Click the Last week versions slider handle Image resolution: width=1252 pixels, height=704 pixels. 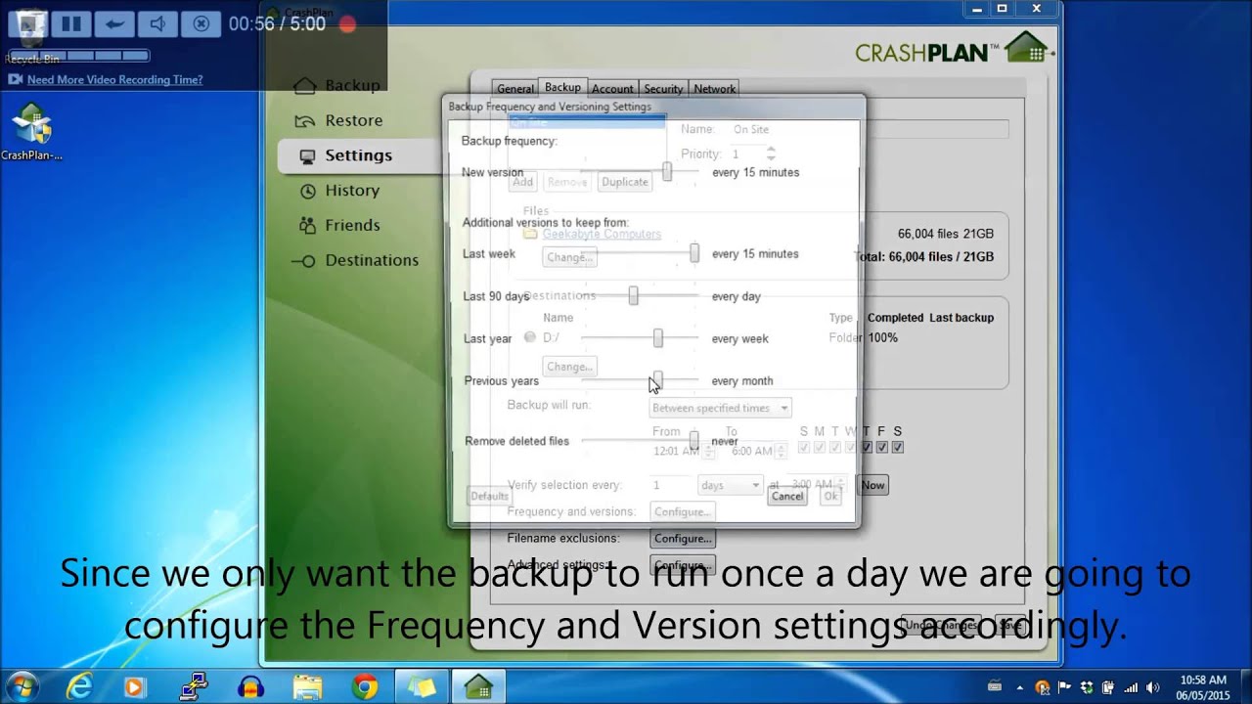pyautogui.click(x=694, y=253)
